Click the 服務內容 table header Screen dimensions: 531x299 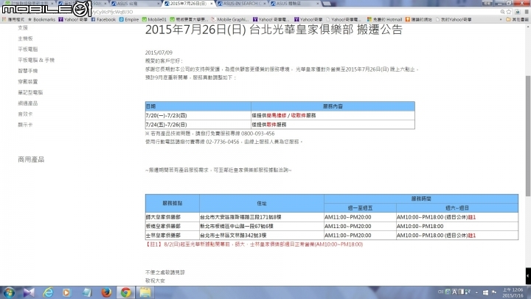click(333, 106)
